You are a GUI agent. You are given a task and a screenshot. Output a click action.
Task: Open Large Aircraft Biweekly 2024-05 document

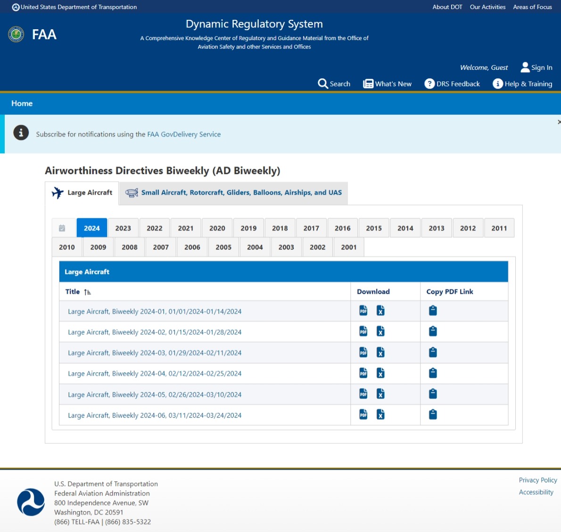point(155,395)
